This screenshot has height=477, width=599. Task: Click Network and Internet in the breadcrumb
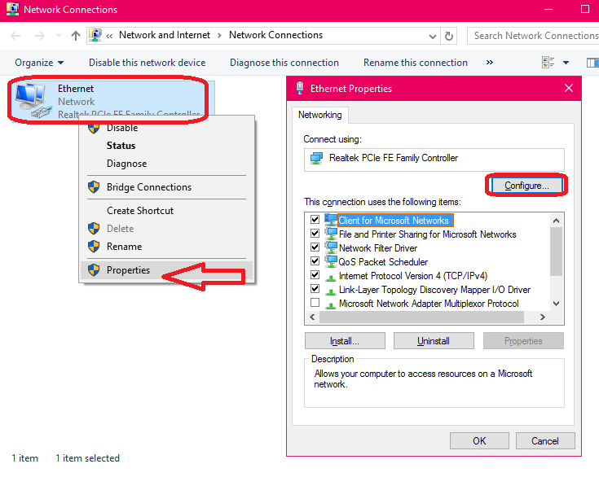click(x=165, y=35)
